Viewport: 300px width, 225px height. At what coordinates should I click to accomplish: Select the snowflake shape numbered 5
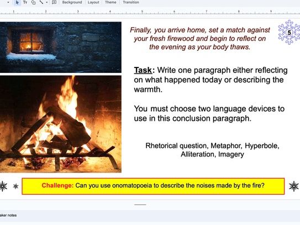(x=289, y=33)
